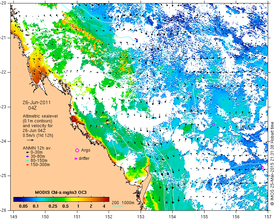This screenshot has height=220, width=275.
Task: Click the "80-150m" depth label
Action: pyautogui.click(x=39, y=161)
